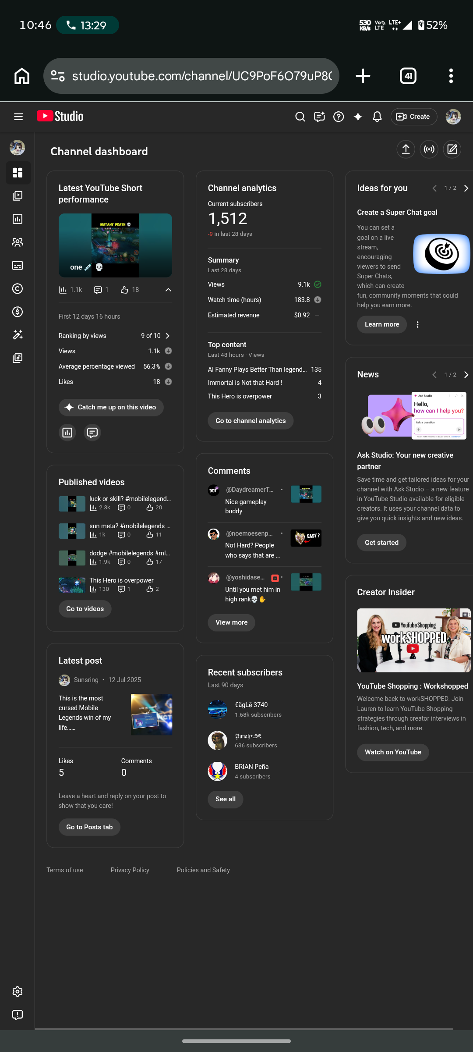Viewport: 473px width, 1052px height.
Task: Open @noemoesenp comment video thumbnail
Action: (x=306, y=538)
